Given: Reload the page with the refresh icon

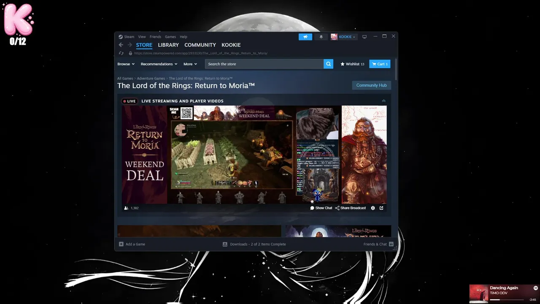Looking at the screenshot, I should (121, 53).
